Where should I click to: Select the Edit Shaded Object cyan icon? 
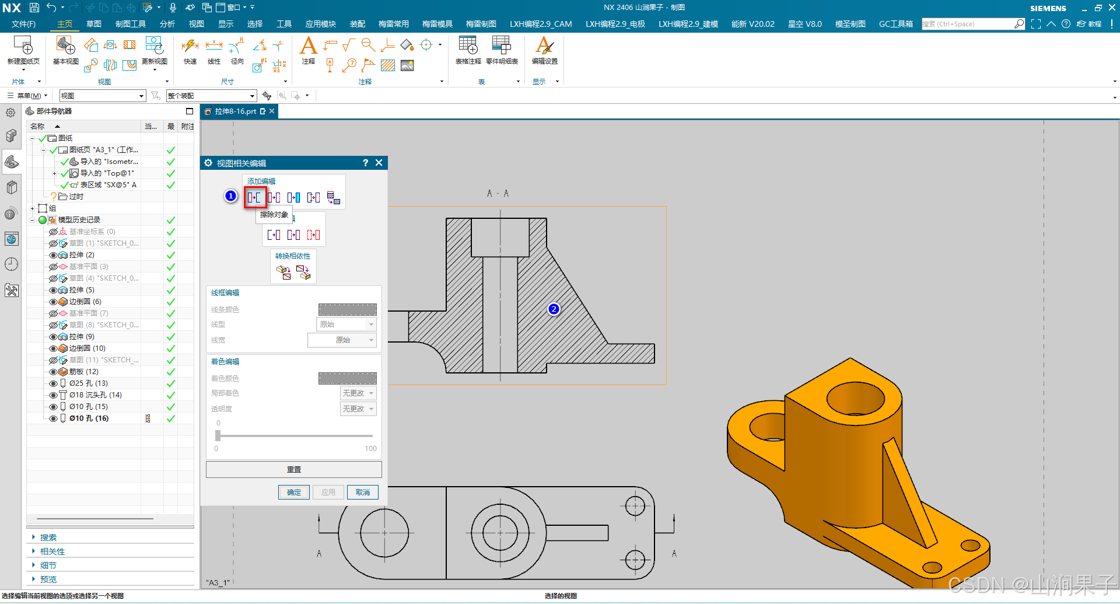coord(294,197)
